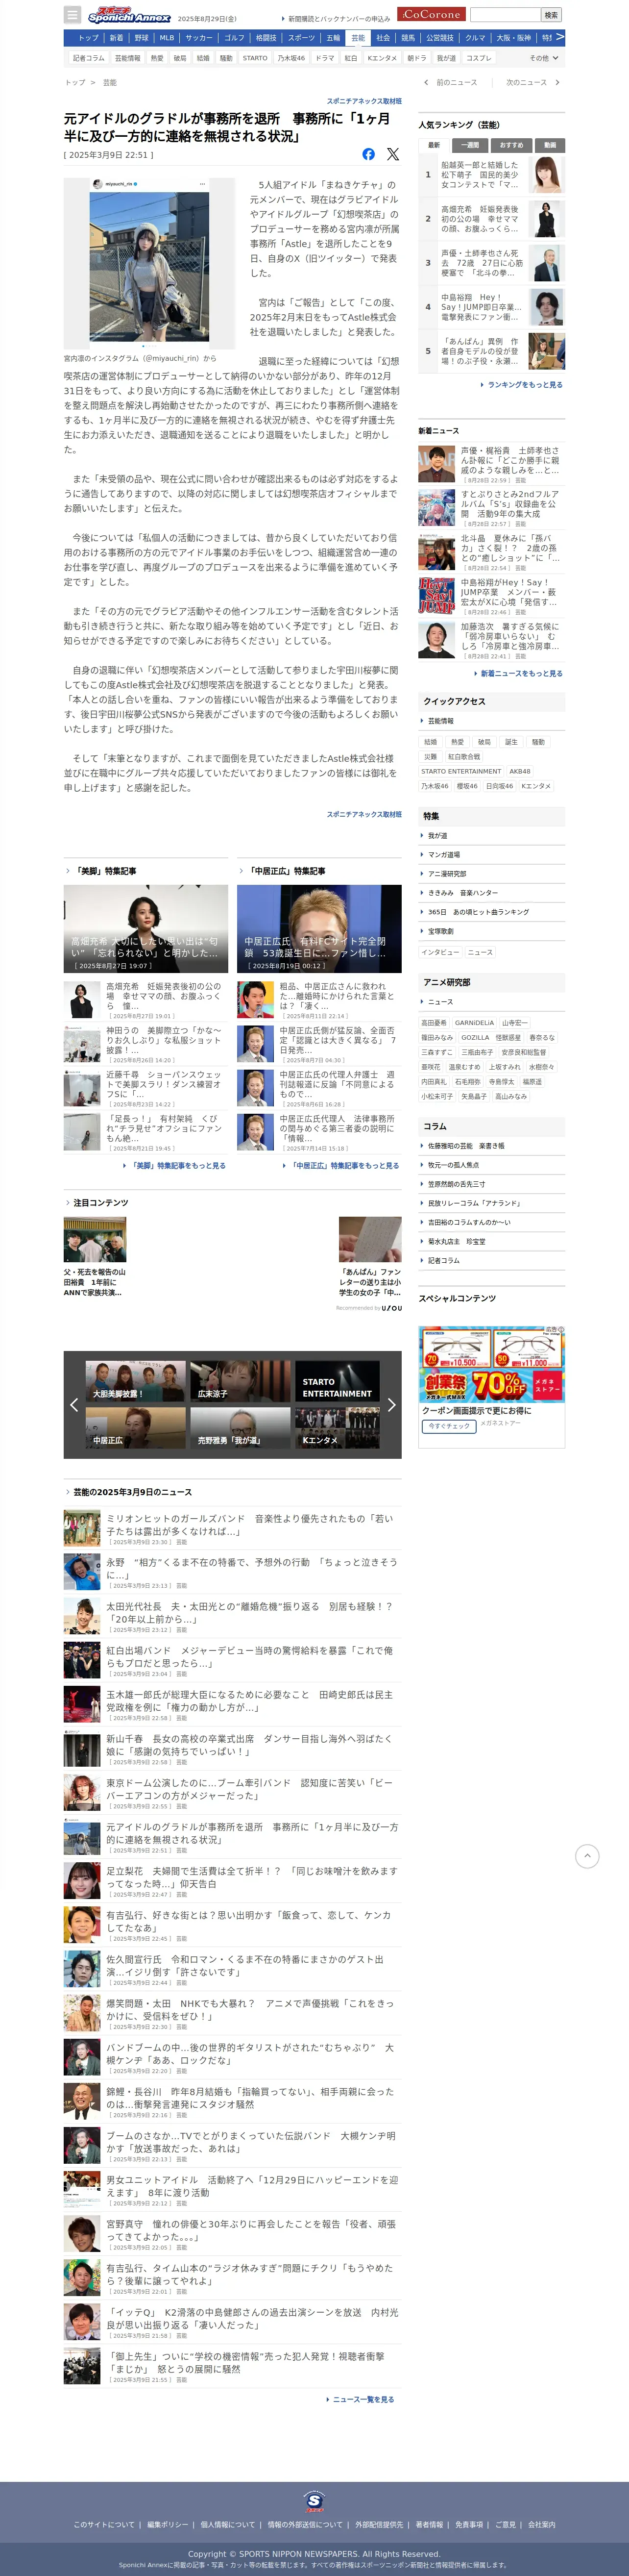629x2576 pixels.
Task: Click 今すぐチェック ad button
Action: point(448,1426)
